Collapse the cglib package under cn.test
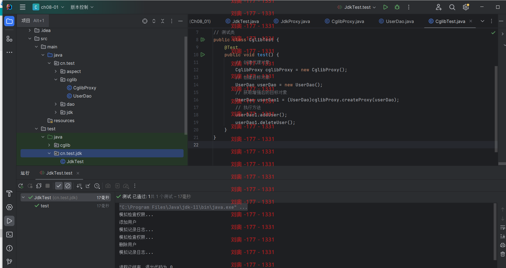 (56, 79)
